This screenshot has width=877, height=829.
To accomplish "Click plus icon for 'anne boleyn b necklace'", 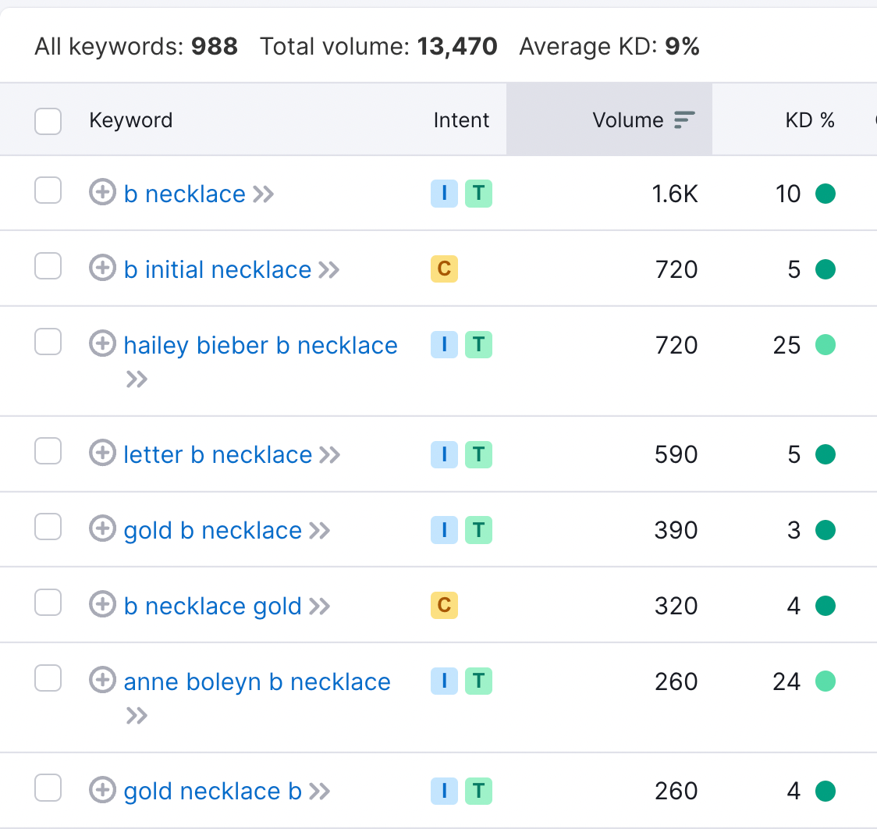I will tap(102, 680).
